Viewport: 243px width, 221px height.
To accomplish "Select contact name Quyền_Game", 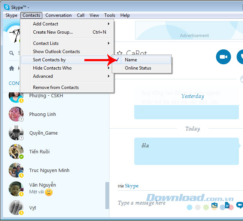I will tap(43, 133).
